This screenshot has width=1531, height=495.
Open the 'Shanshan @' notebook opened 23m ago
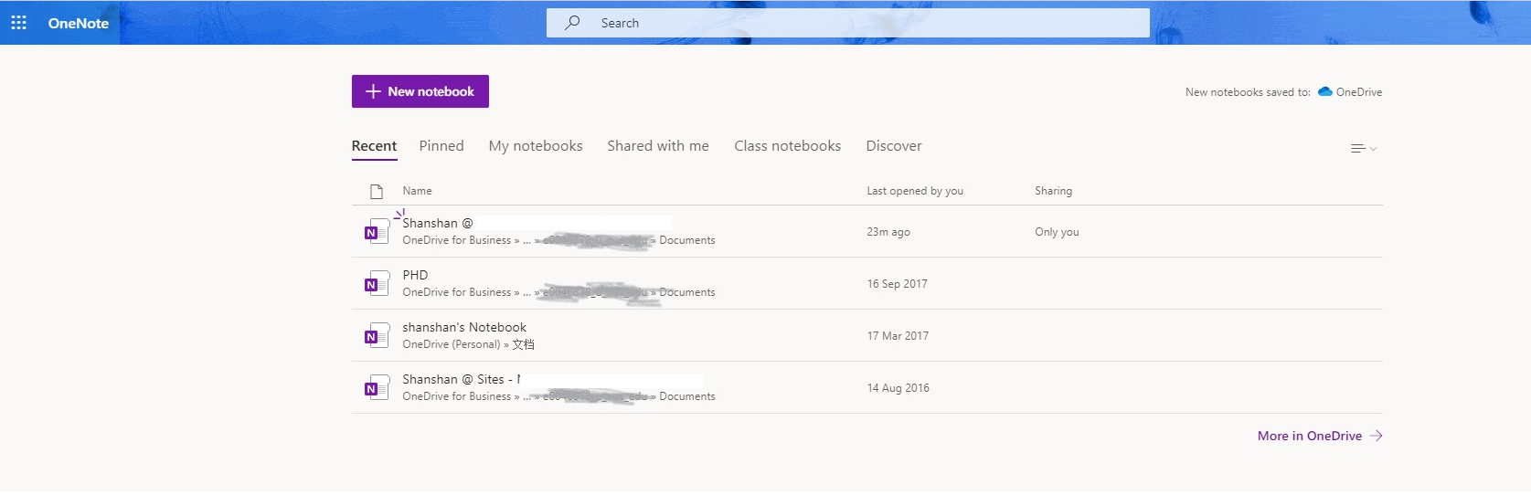coord(438,223)
